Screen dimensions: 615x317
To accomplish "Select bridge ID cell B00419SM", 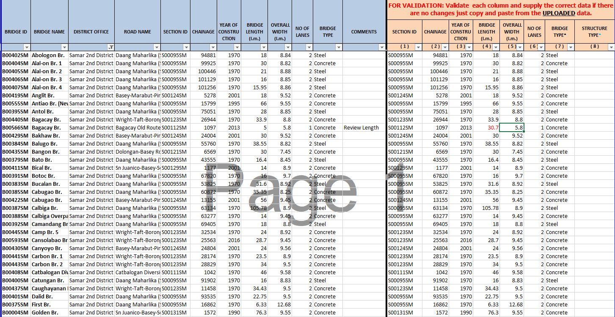I will 16,96.
